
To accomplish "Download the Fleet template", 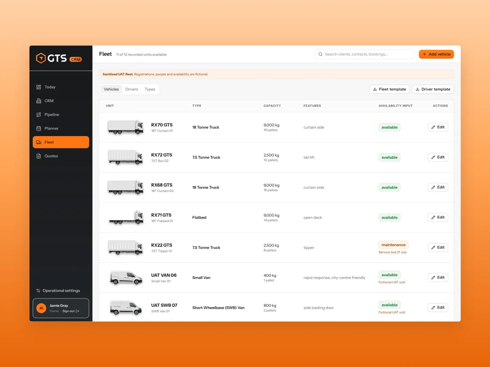I will pyautogui.click(x=390, y=89).
